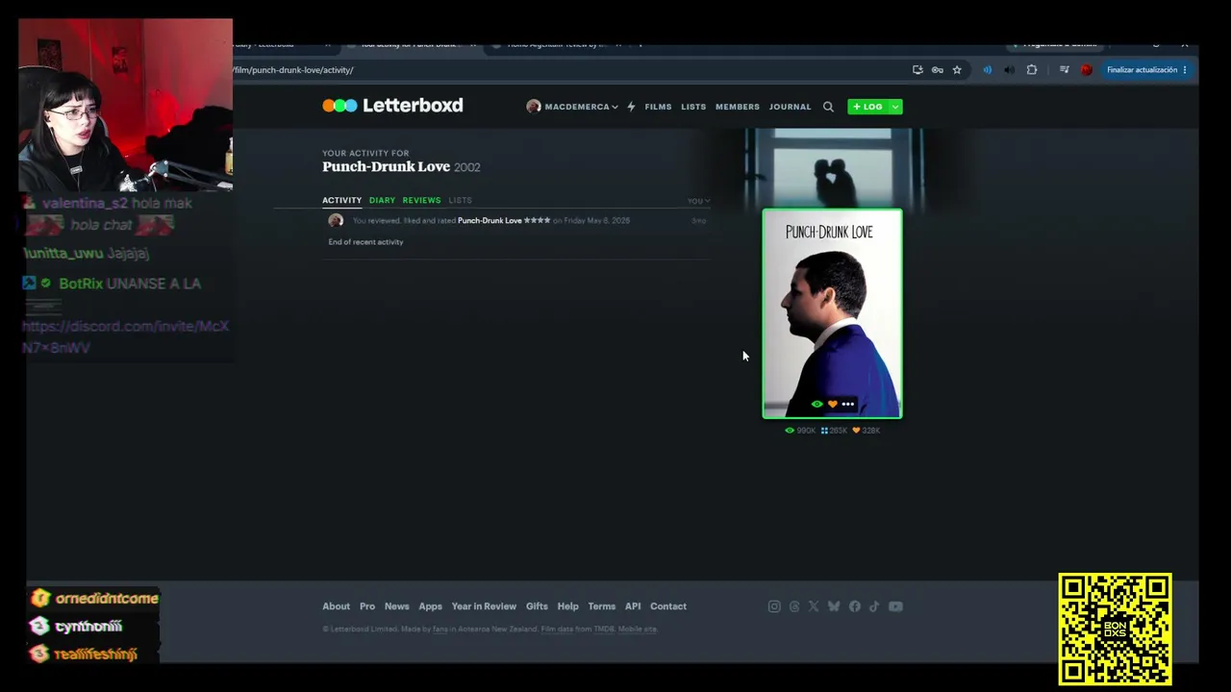The width and height of the screenshot is (1231, 692).
Task: Click the 265K lists count under poster
Action: tap(834, 431)
